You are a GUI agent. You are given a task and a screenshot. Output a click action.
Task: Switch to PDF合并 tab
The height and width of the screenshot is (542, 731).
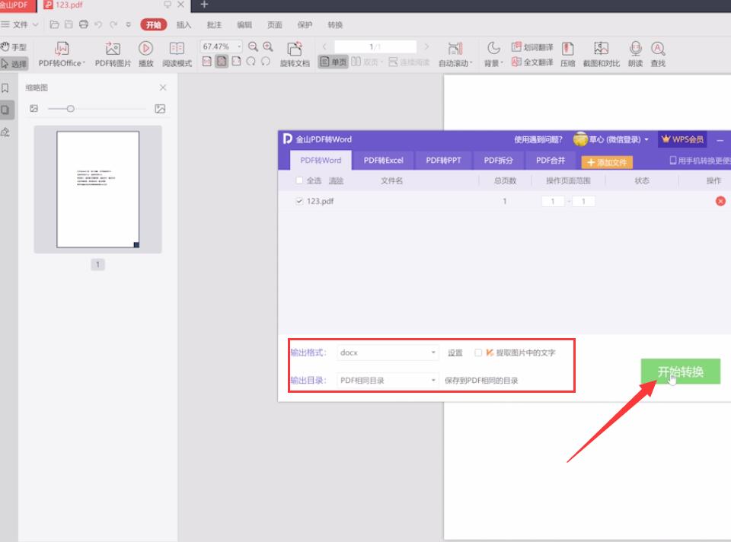(550, 161)
